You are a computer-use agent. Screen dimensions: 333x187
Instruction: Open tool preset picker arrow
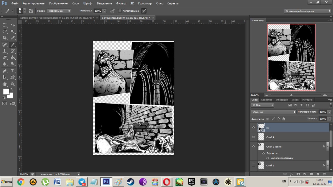(12, 11)
